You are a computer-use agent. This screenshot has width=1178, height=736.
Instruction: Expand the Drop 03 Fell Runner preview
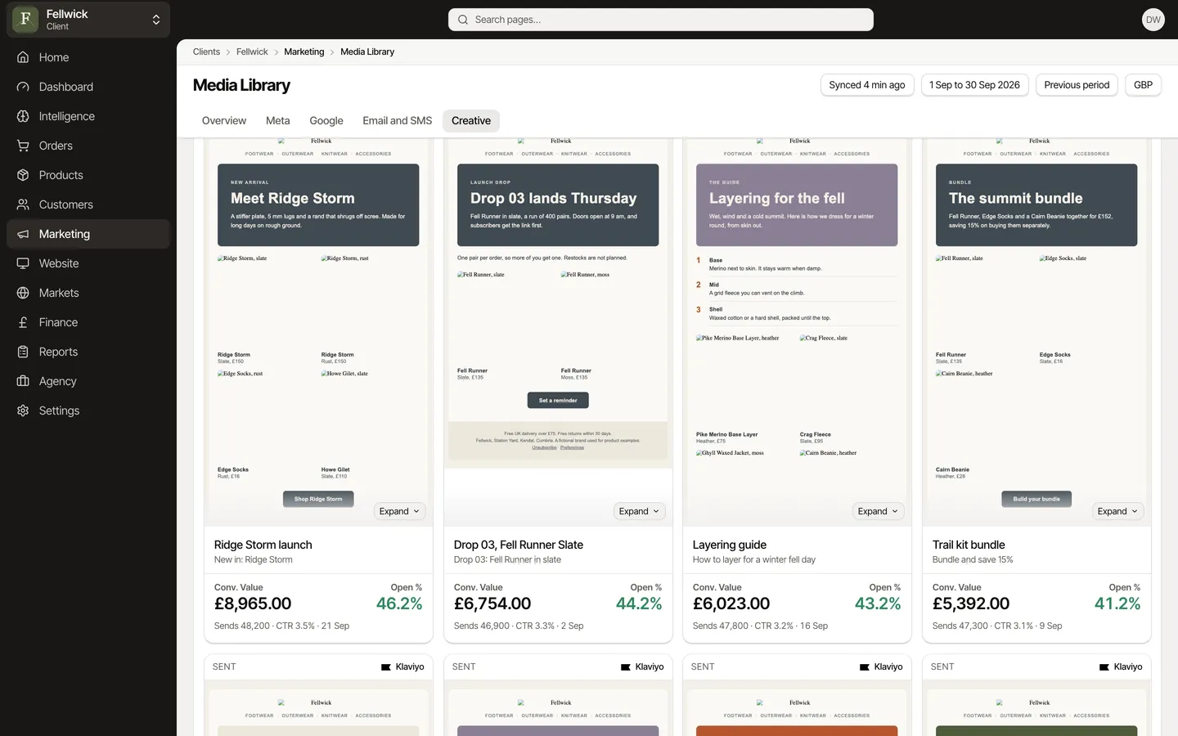tap(640, 511)
